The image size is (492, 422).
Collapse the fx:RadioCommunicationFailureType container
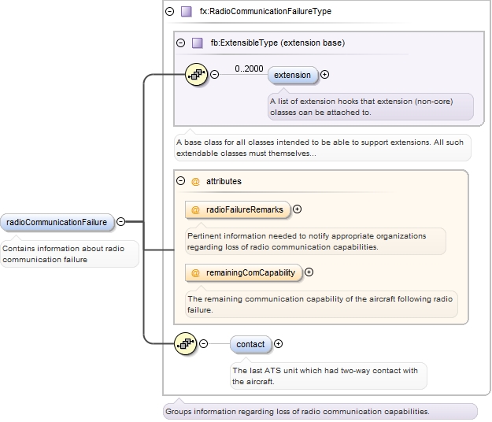(169, 12)
